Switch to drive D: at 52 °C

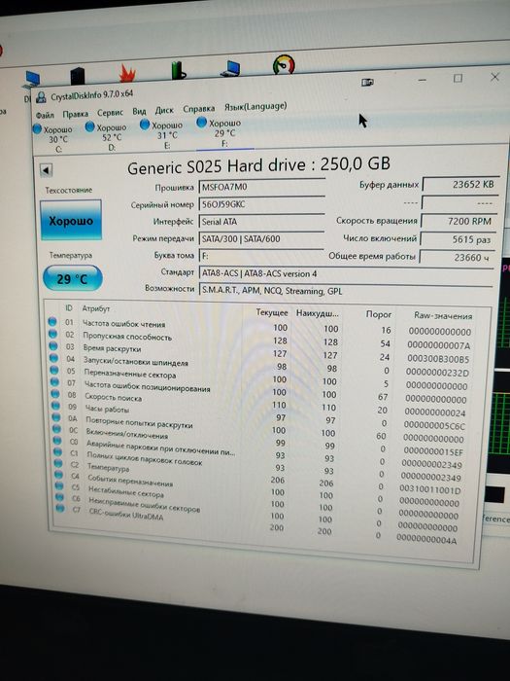pos(107,136)
